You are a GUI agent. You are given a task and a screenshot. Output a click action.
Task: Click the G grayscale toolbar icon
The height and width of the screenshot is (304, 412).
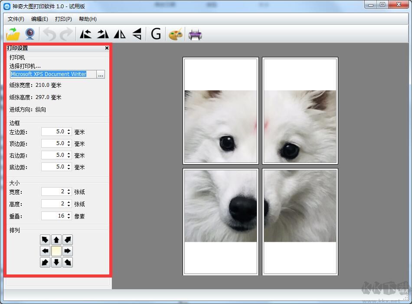pyautogui.click(x=156, y=34)
